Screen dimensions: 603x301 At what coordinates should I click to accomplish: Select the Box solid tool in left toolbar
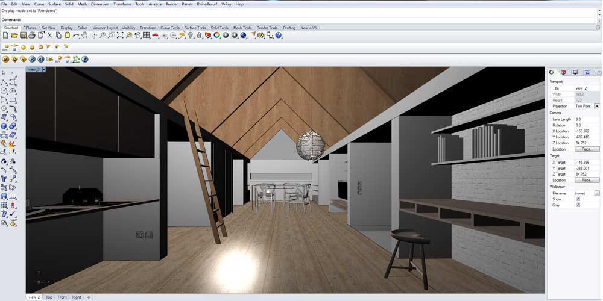click(4, 126)
